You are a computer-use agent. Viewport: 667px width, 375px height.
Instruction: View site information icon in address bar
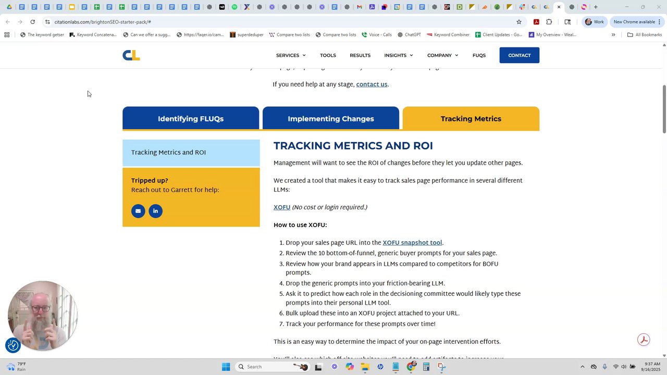pos(47,22)
